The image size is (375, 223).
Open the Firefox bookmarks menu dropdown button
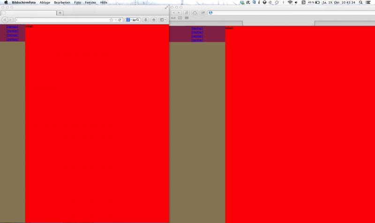(162, 20)
